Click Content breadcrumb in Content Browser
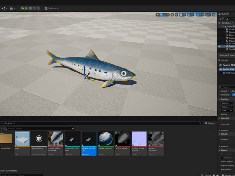 (8, 123)
